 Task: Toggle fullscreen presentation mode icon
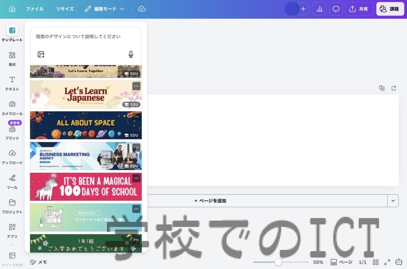pos(387,262)
